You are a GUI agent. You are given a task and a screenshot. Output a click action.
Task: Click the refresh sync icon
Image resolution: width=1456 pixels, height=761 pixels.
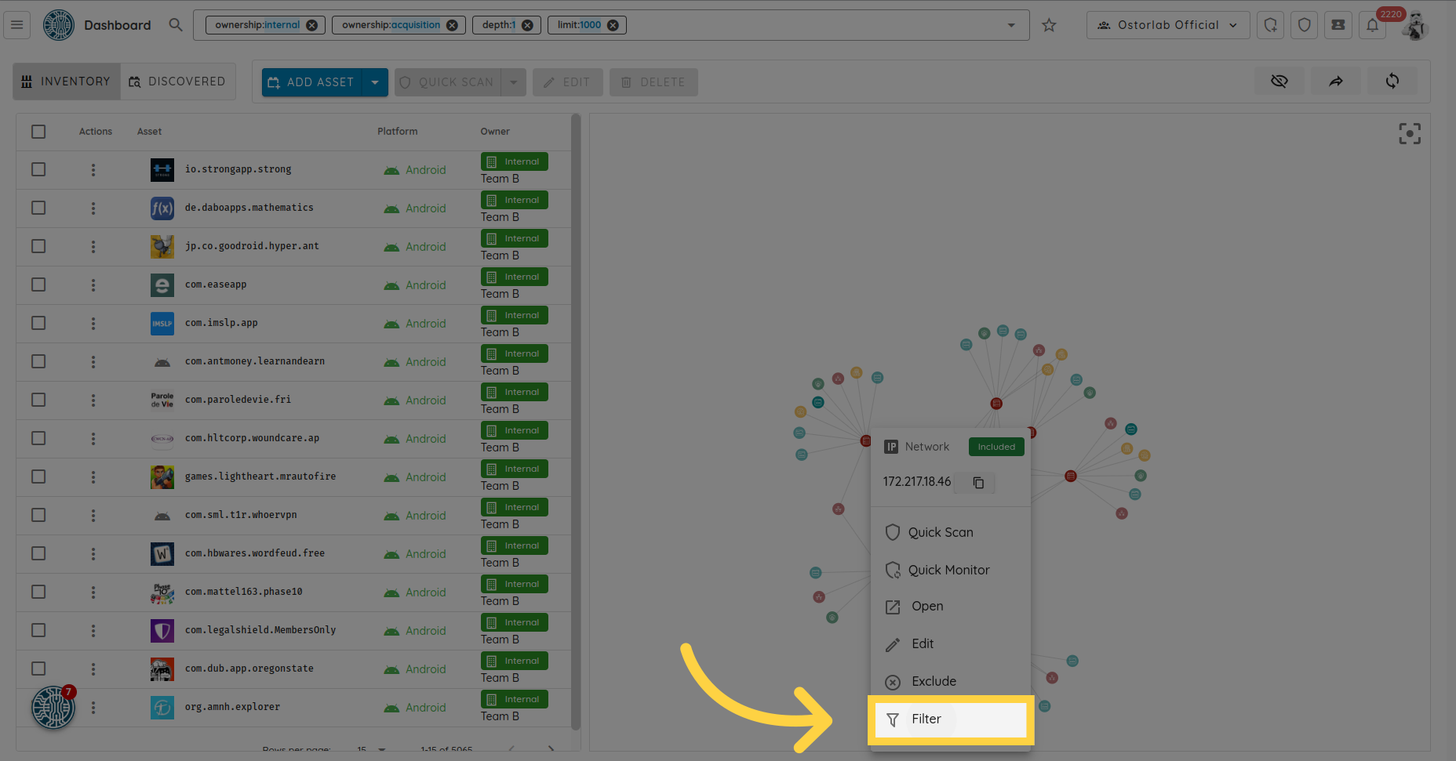pyautogui.click(x=1392, y=81)
